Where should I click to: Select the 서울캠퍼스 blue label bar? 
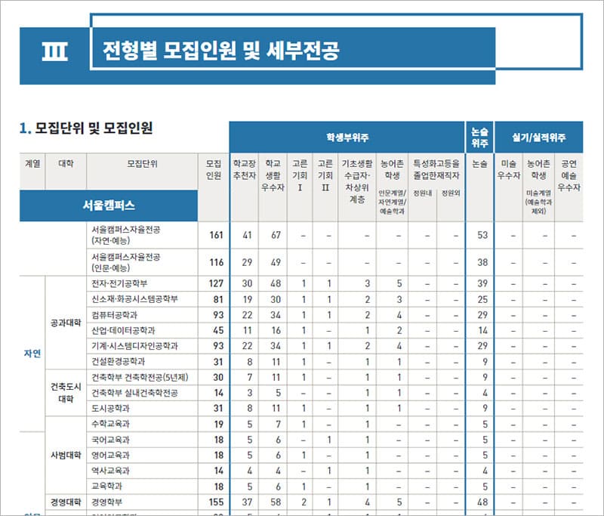109,205
